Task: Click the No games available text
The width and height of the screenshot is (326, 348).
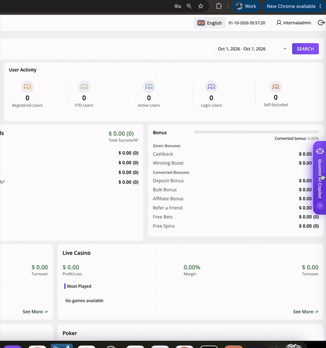Action: click(84, 300)
